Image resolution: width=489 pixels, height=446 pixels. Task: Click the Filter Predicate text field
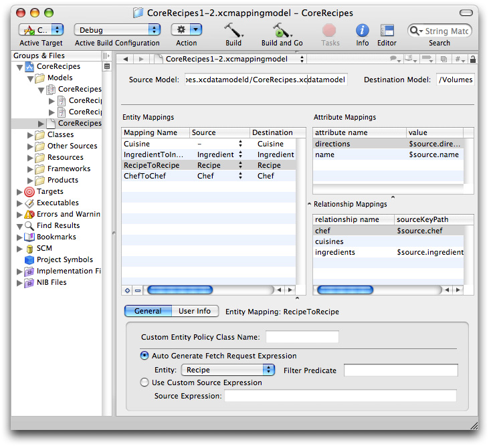click(401, 370)
